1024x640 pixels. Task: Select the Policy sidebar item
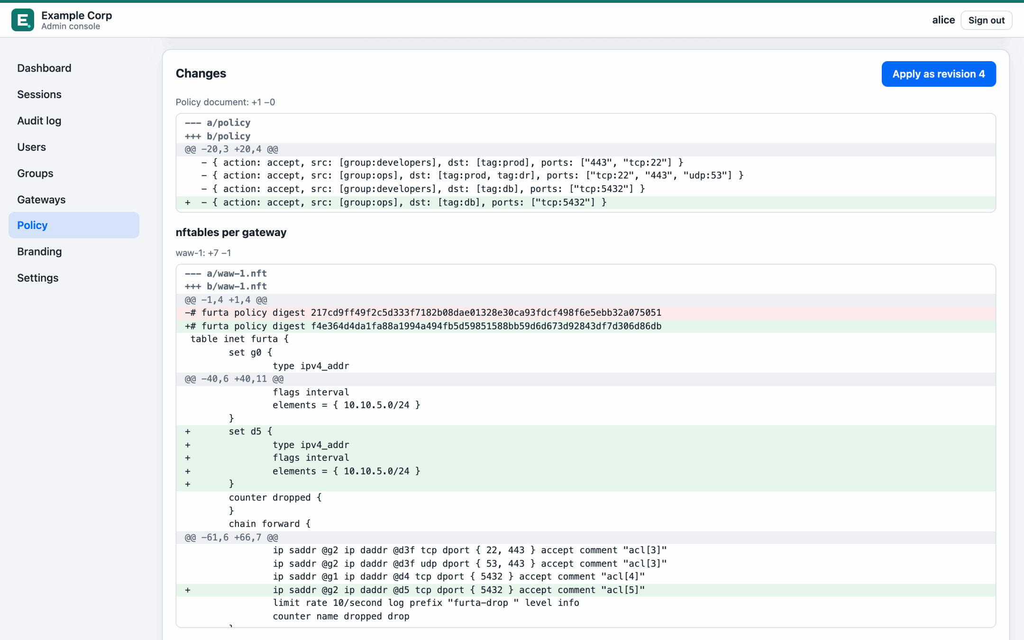click(x=74, y=225)
